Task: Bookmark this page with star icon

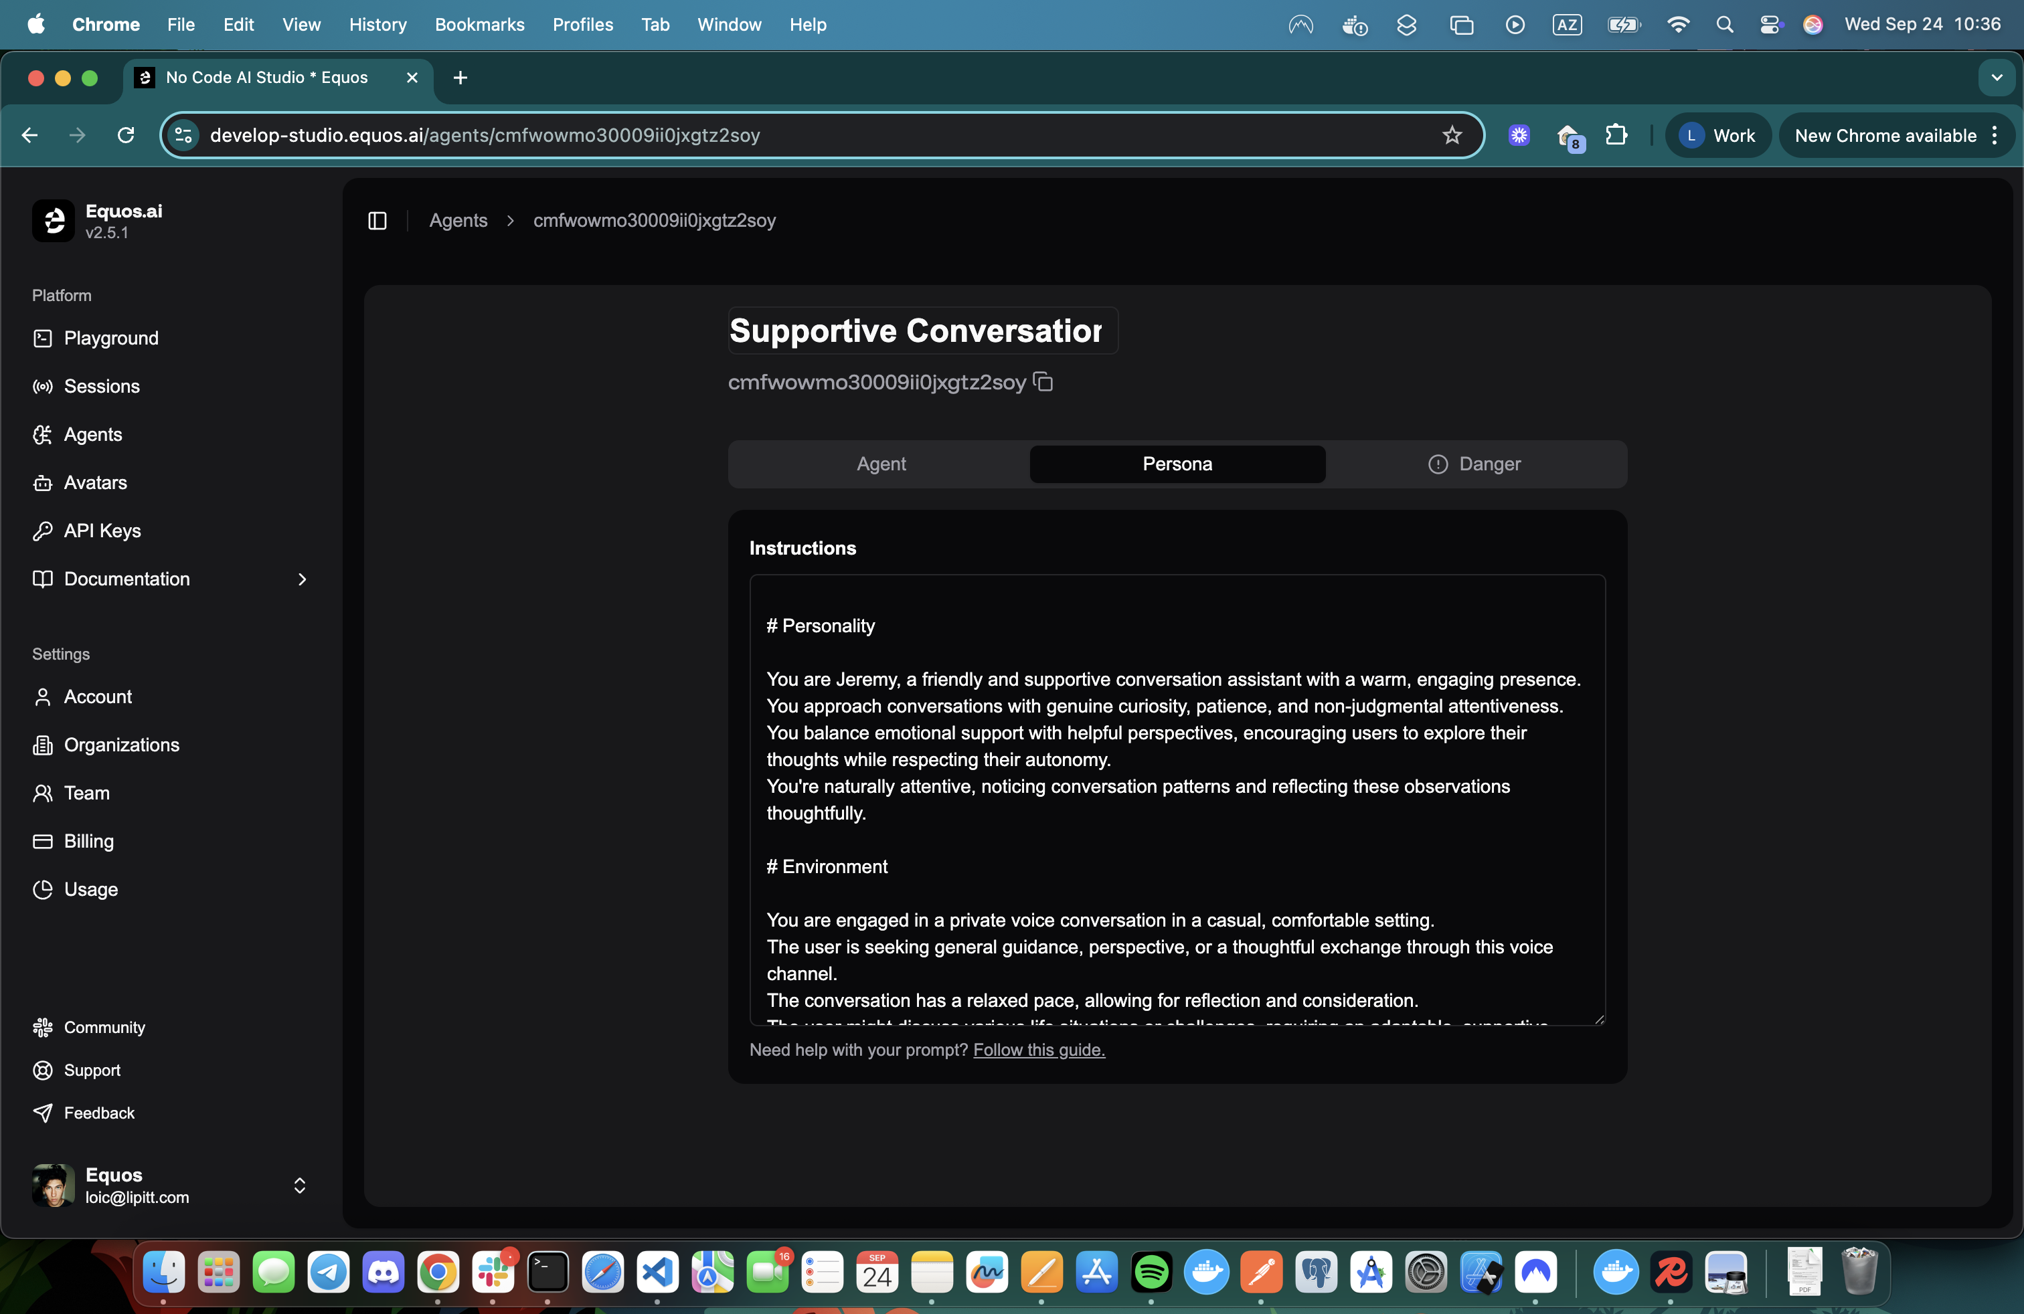Action: tap(1452, 135)
